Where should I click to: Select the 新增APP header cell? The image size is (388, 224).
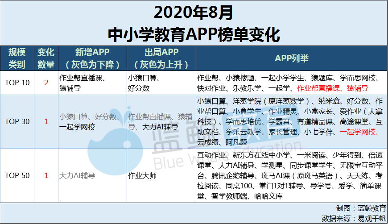[93, 58]
